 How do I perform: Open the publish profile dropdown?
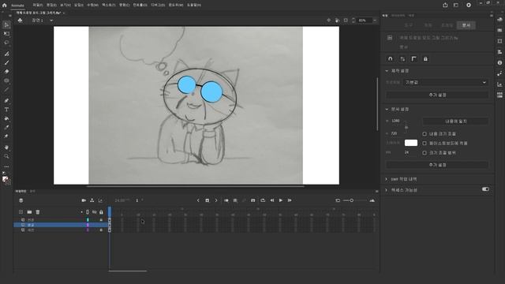[446, 82]
